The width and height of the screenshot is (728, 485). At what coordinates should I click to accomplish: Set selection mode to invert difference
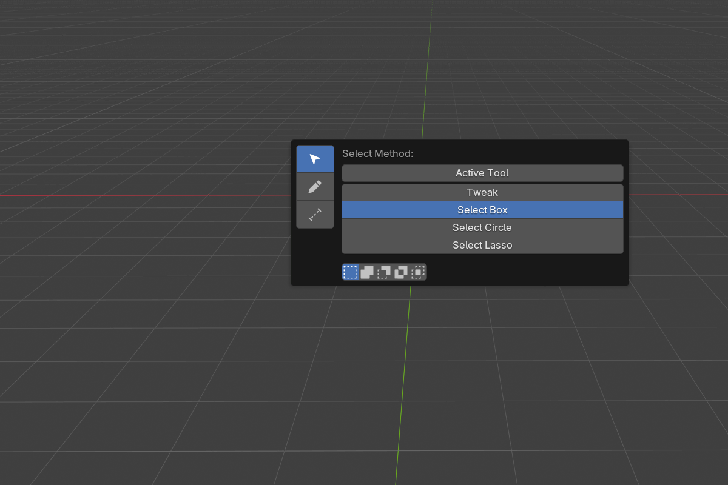(x=401, y=272)
